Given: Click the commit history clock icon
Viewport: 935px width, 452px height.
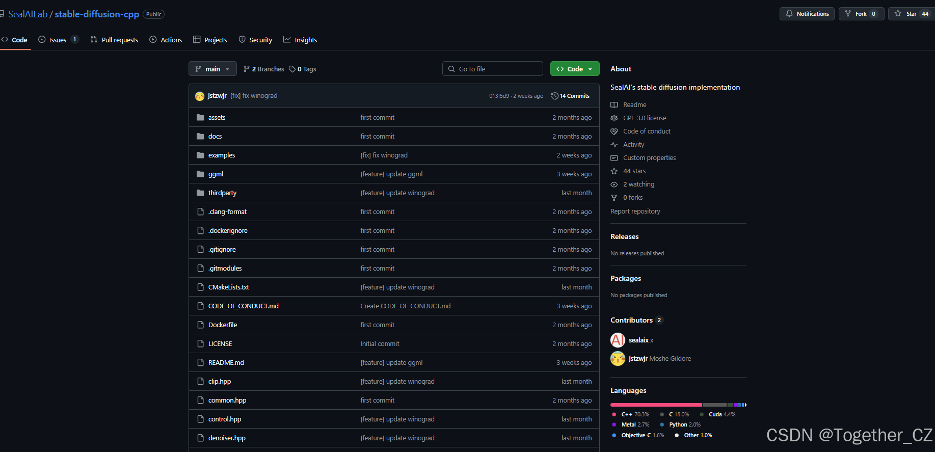Looking at the screenshot, I should point(555,96).
